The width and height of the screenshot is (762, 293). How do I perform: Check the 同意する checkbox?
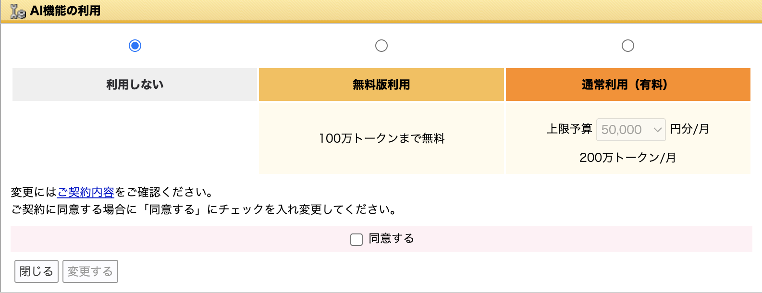356,239
